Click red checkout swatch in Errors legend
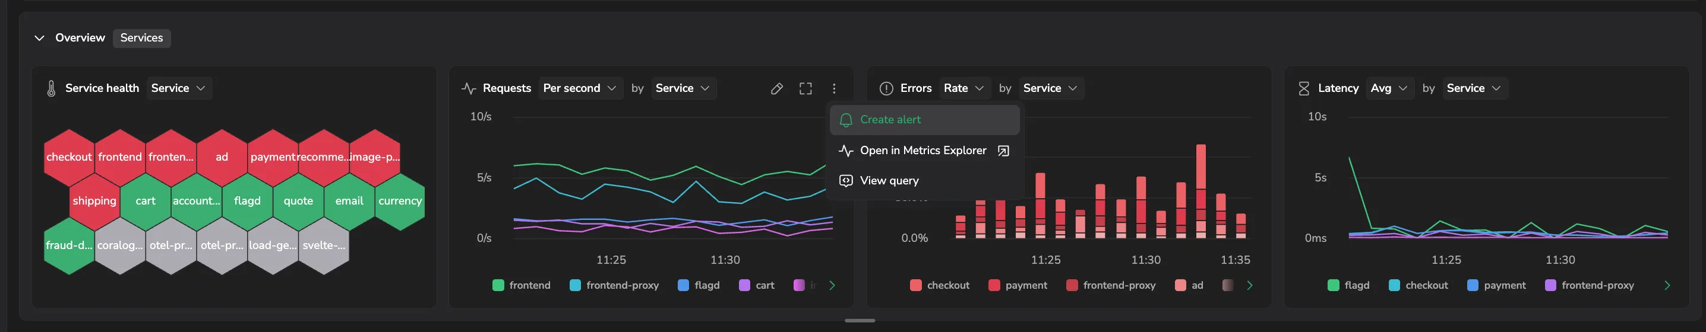1706x332 pixels. tap(916, 286)
